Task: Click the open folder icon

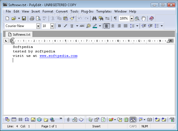Action: pyautogui.click(x=14, y=18)
